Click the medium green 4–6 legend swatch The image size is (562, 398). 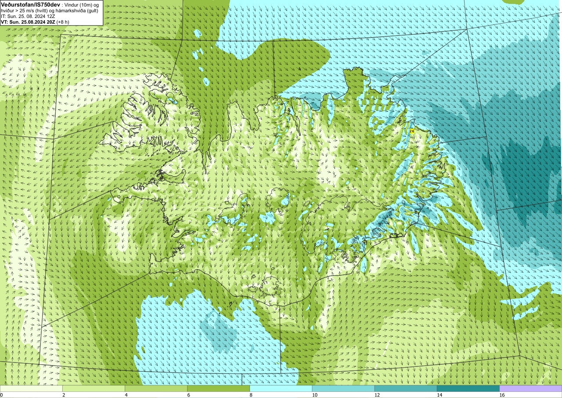coord(156,388)
